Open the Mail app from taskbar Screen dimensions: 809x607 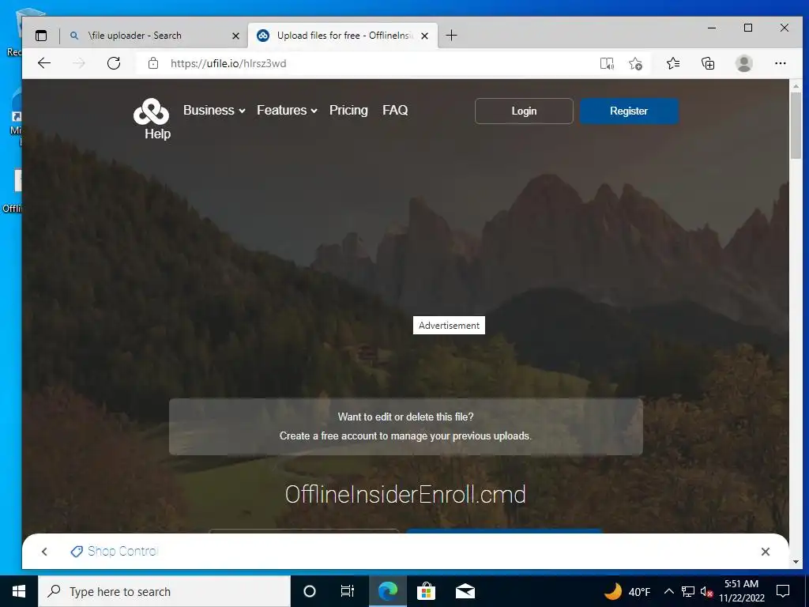coord(465,591)
